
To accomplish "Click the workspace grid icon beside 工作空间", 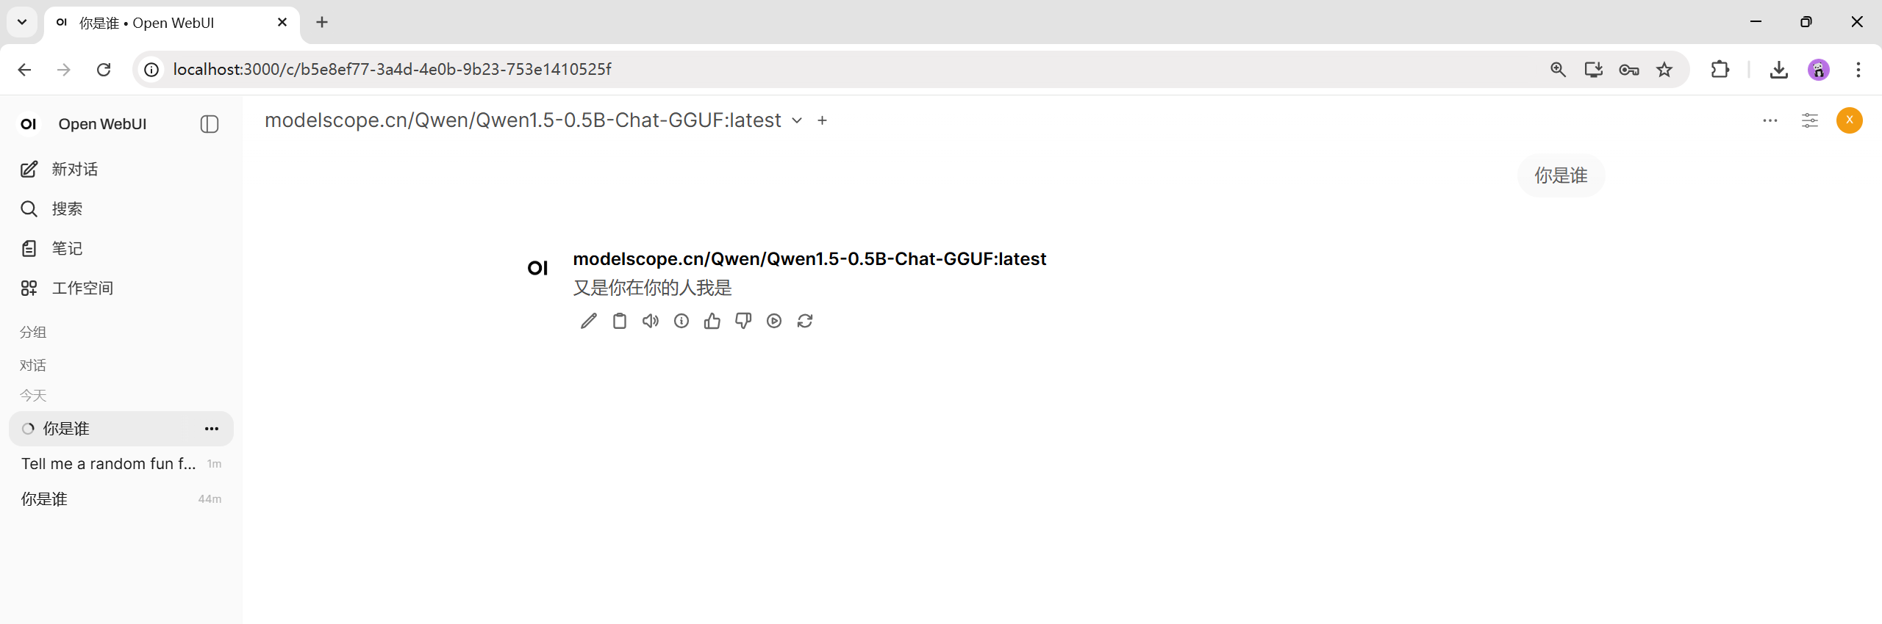I will [x=29, y=289].
